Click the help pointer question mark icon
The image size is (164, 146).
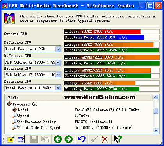(x=118, y=139)
